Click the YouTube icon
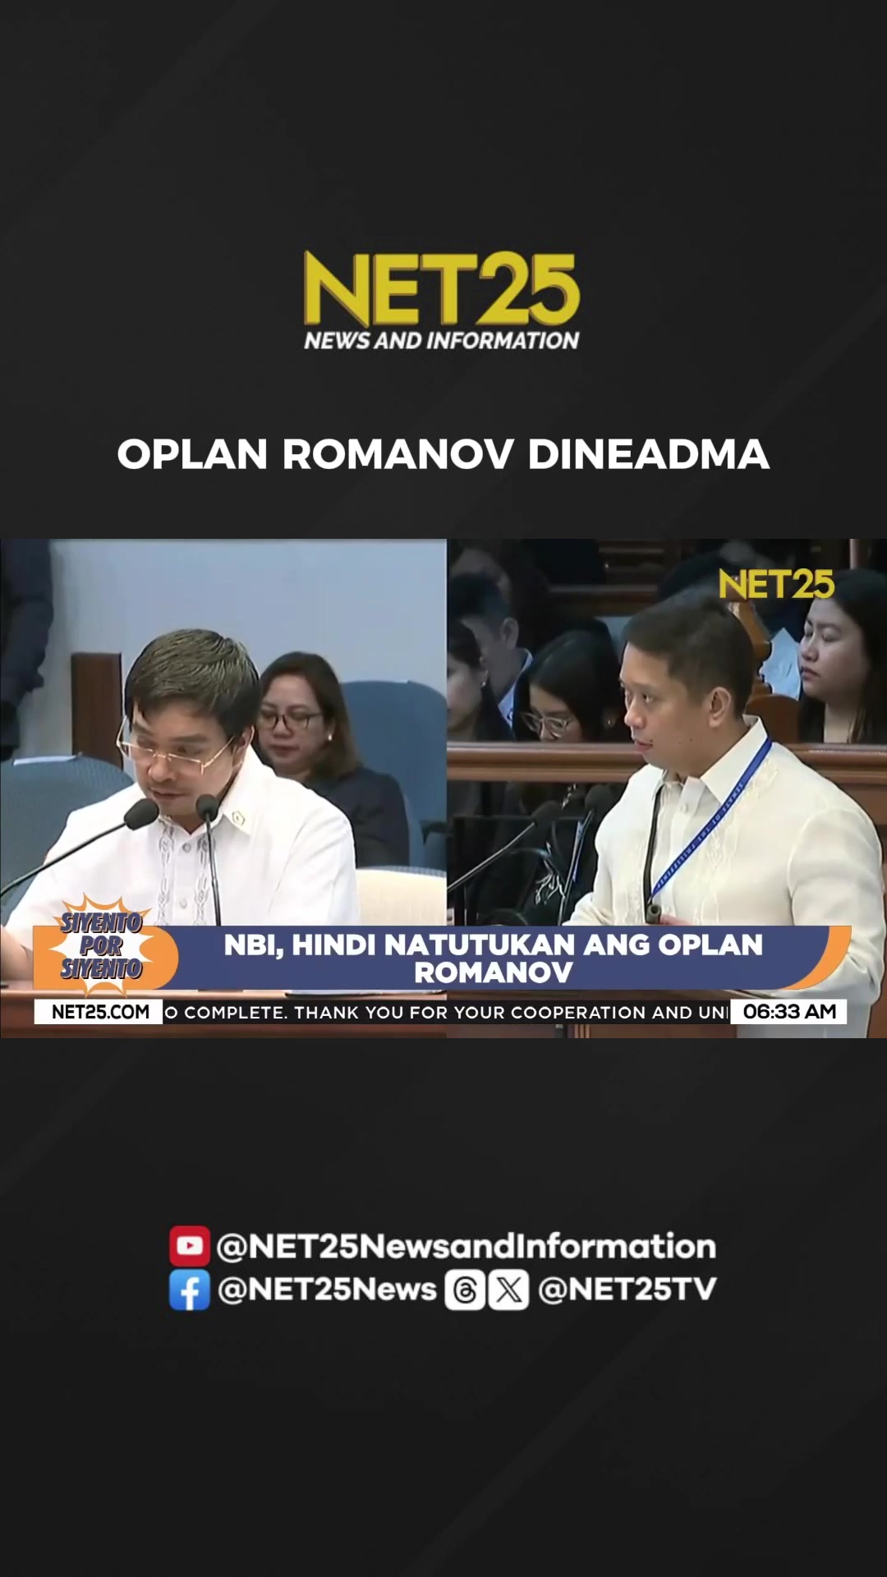Image resolution: width=887 pixels, height=1577 pixels. click(x=190, y=1246)
